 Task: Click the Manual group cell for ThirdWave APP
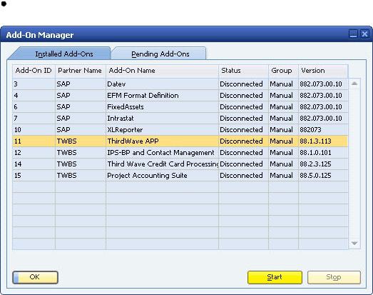(x=283, y=141)
